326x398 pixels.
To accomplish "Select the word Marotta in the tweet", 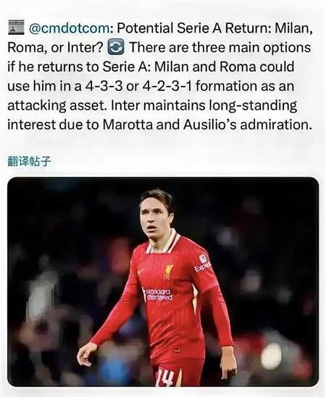I will (x=128, y=124).
